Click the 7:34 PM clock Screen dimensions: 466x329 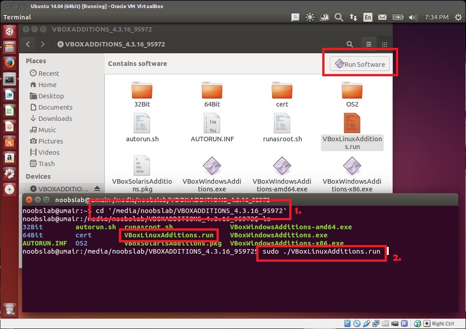click(x=437, y=17)
